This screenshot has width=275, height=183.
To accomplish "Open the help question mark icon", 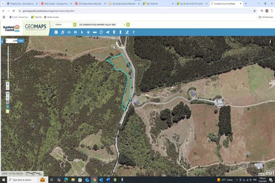I will click(134, 32).
